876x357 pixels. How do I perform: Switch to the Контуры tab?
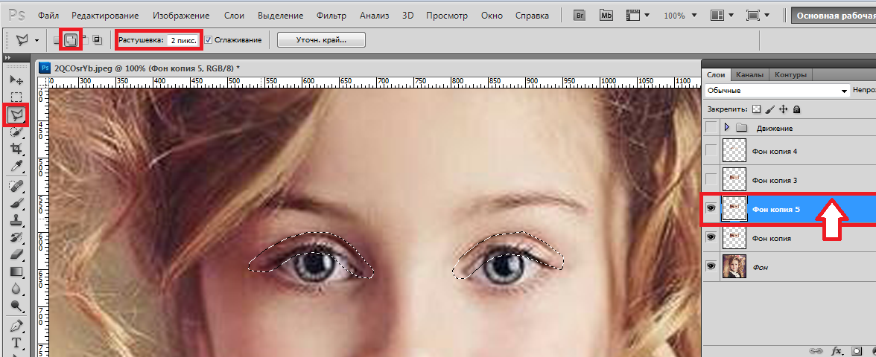[x=790, y=74]
